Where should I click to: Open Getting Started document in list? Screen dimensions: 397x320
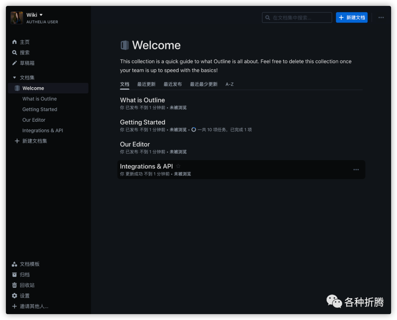[x=143, y=122]
